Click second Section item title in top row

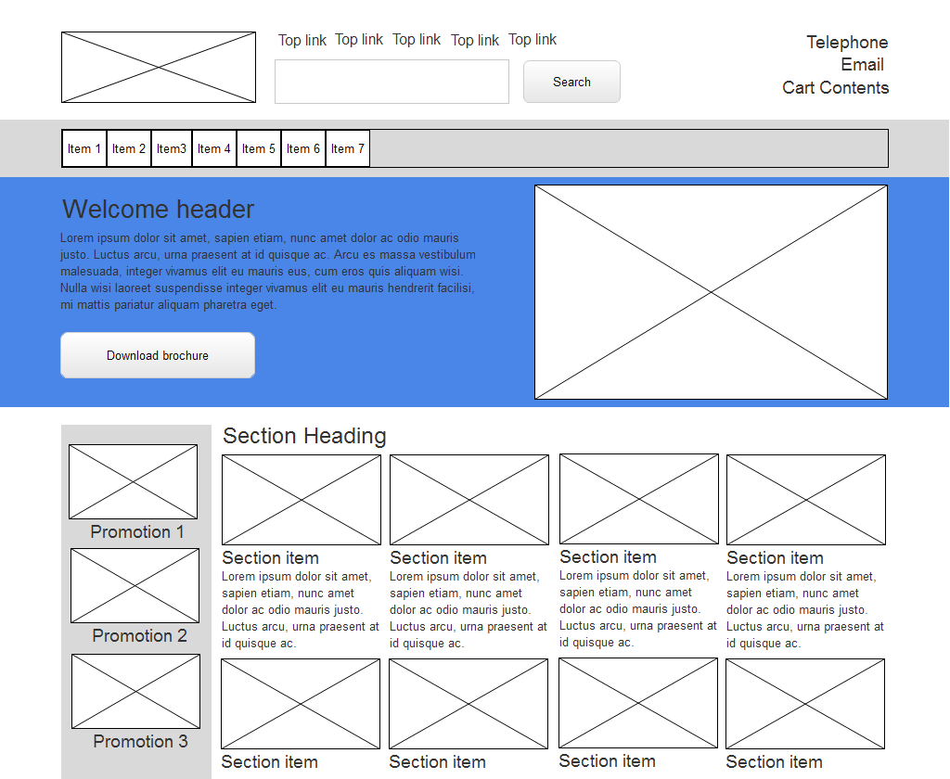tap(438, 558)
